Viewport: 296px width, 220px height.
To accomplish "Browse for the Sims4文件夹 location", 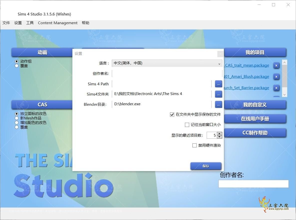I will pos(218,94).
